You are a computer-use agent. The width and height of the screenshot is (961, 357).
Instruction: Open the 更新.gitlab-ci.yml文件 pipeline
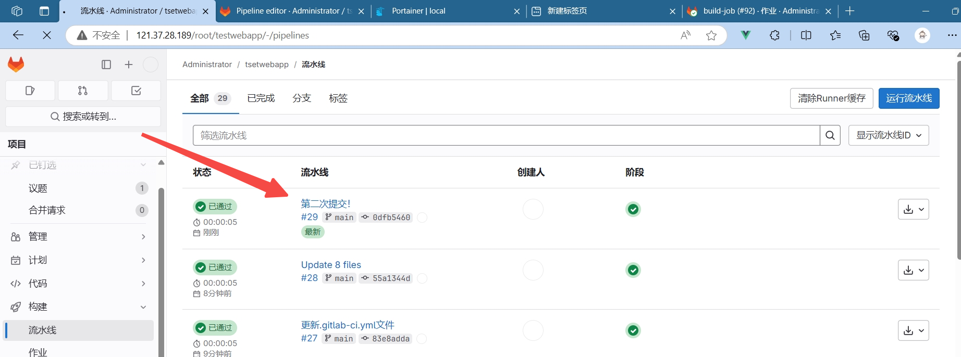pos(348,325)
